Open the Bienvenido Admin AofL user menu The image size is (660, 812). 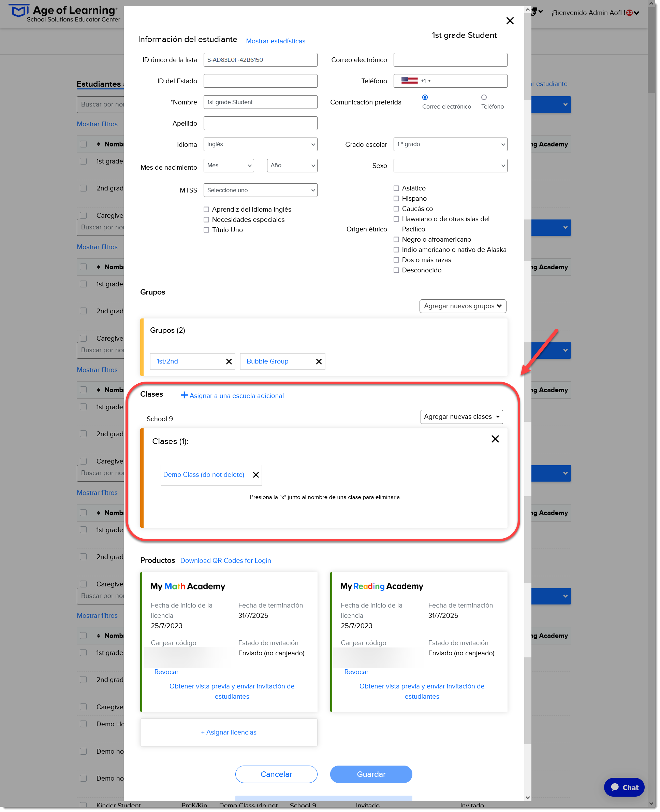[x=595, y=13]
